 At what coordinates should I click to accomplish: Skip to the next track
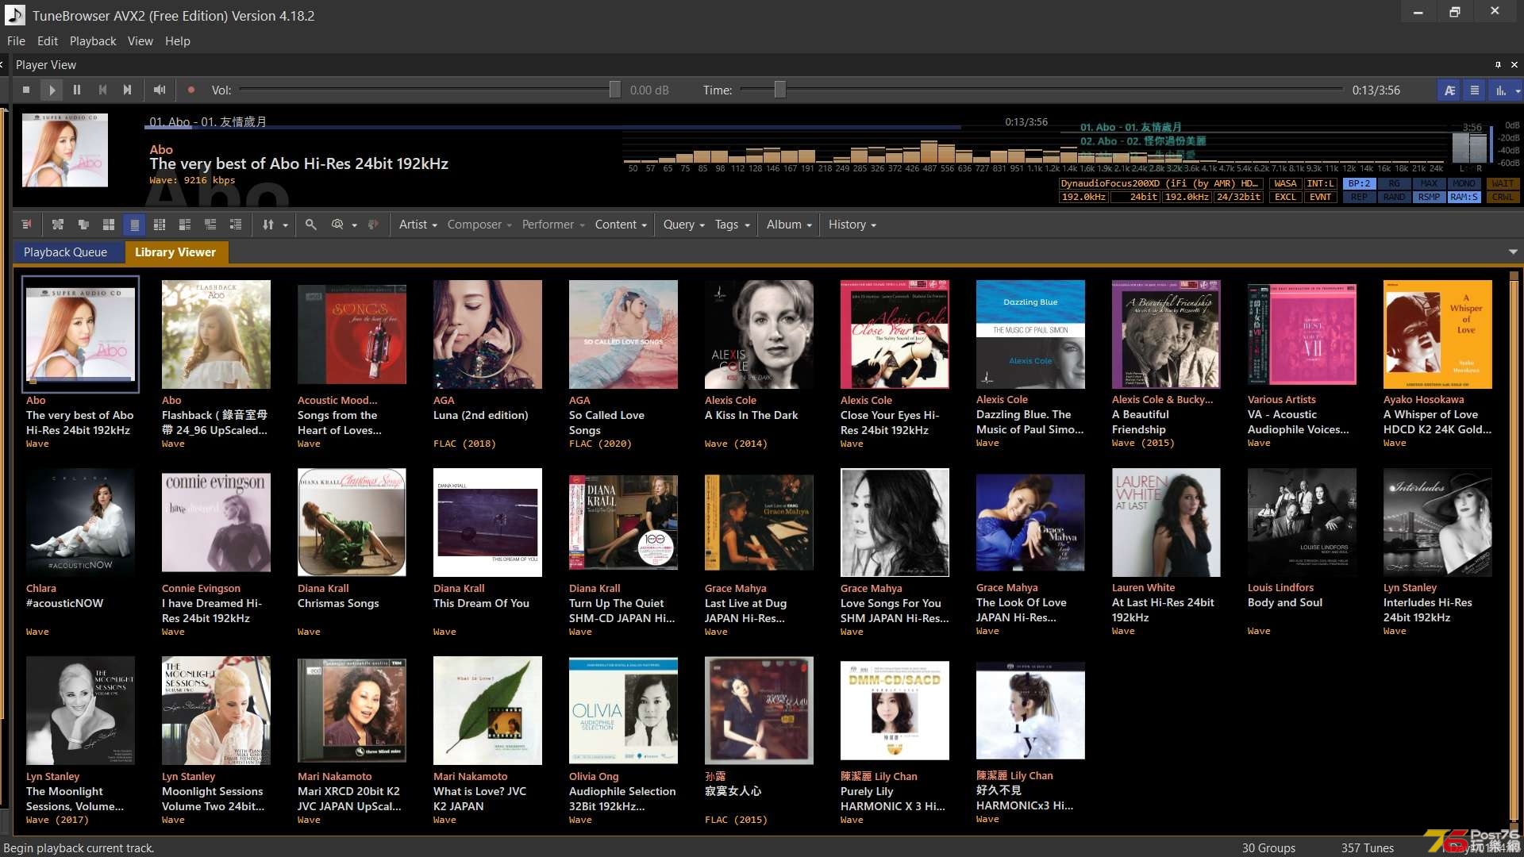coord(127,90)
